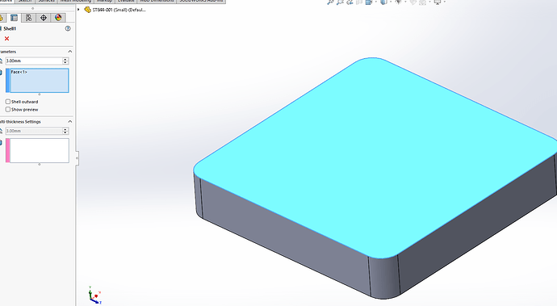
Task: Click the 3.00mm shell thickness field
Action: click(34, 61)
